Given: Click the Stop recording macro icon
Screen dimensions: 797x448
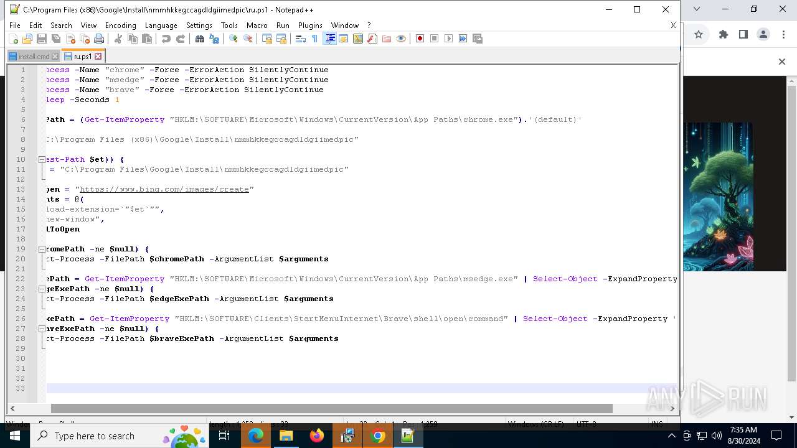Looking at the screenshot, I should tap(435, 39).
